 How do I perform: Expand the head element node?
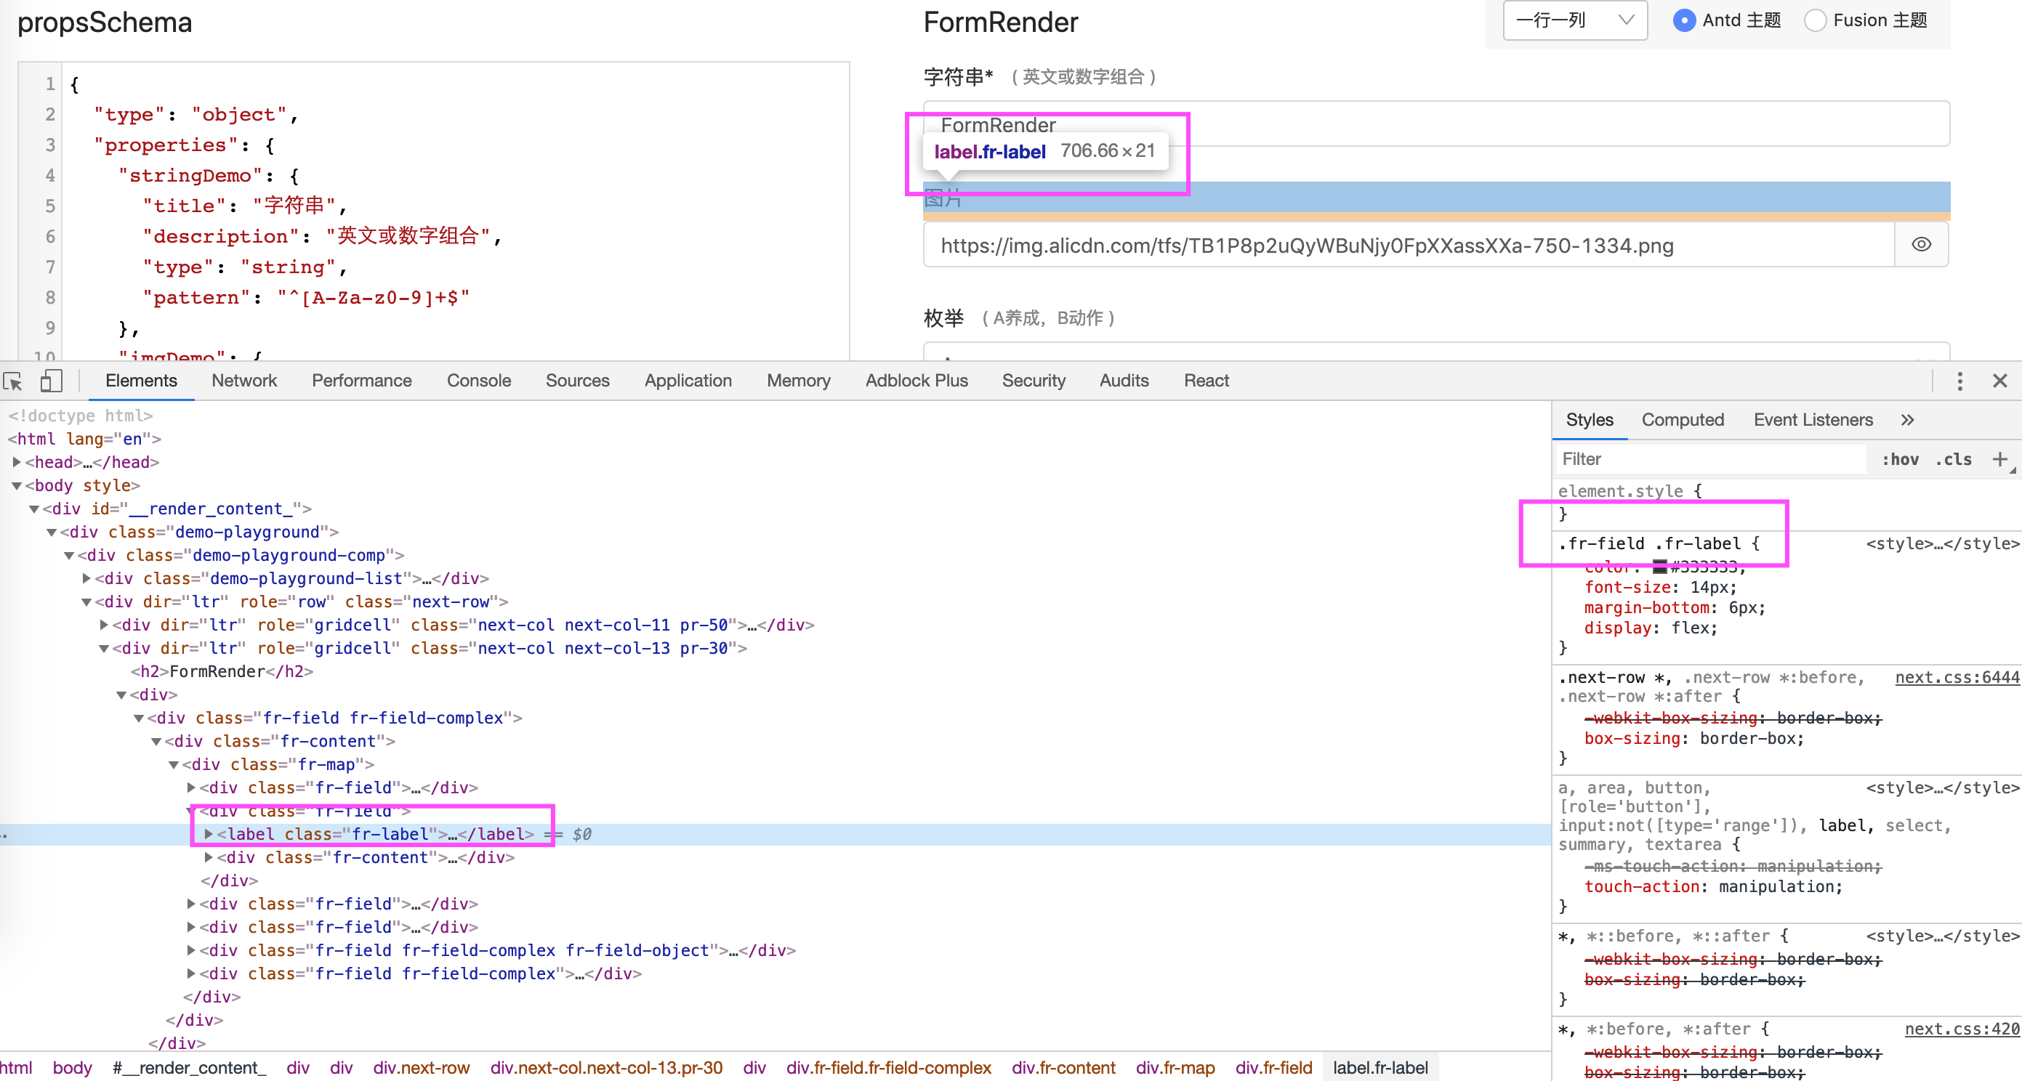click(x=17, y=462)
